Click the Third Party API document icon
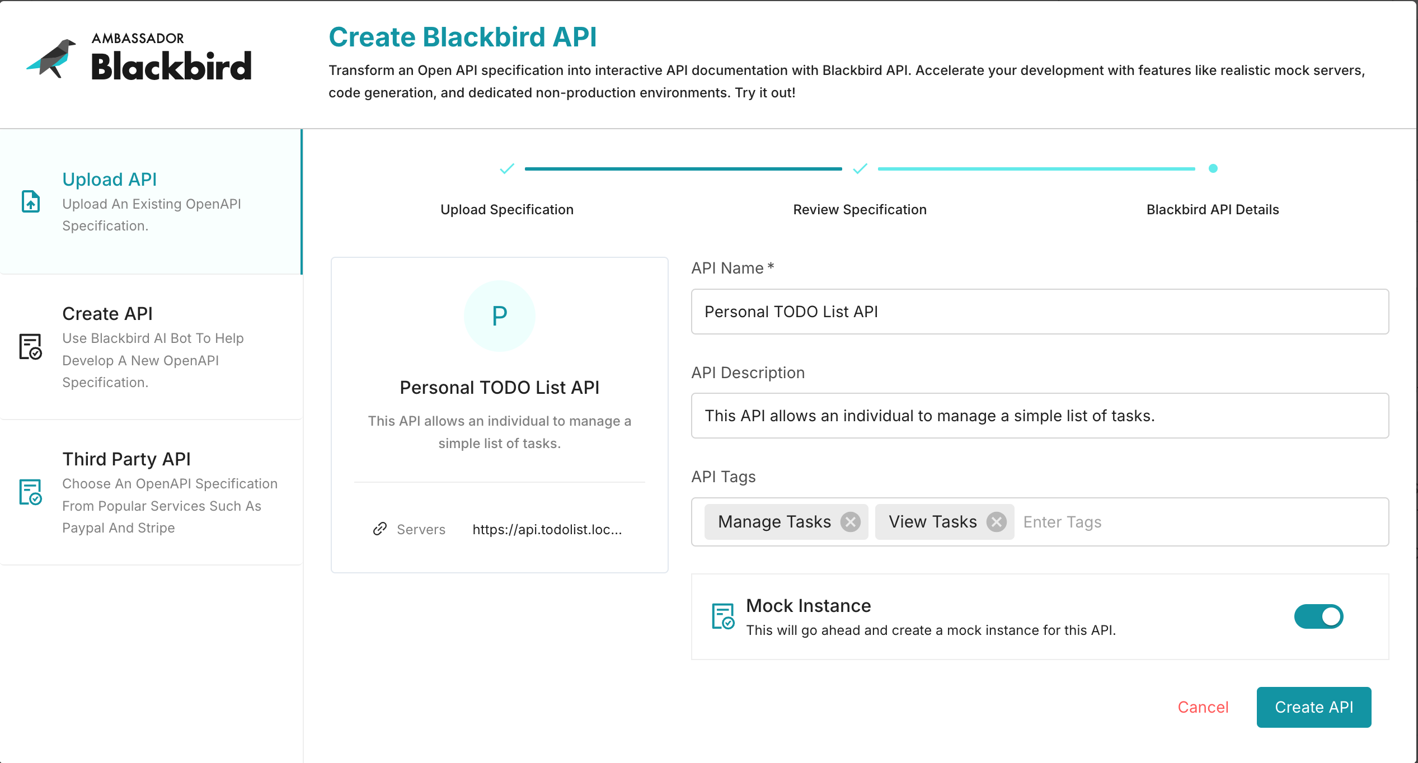This screenshot has width=1418, height=763. [31, 492]
